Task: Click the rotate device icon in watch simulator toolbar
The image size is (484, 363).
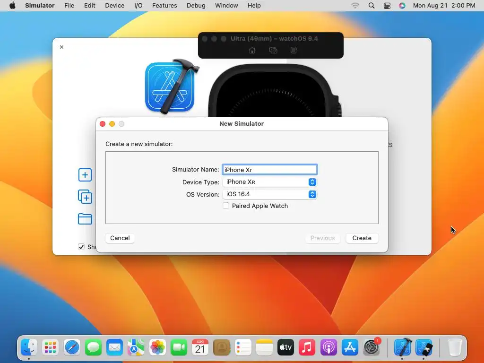Action: (x=294, y=50)
